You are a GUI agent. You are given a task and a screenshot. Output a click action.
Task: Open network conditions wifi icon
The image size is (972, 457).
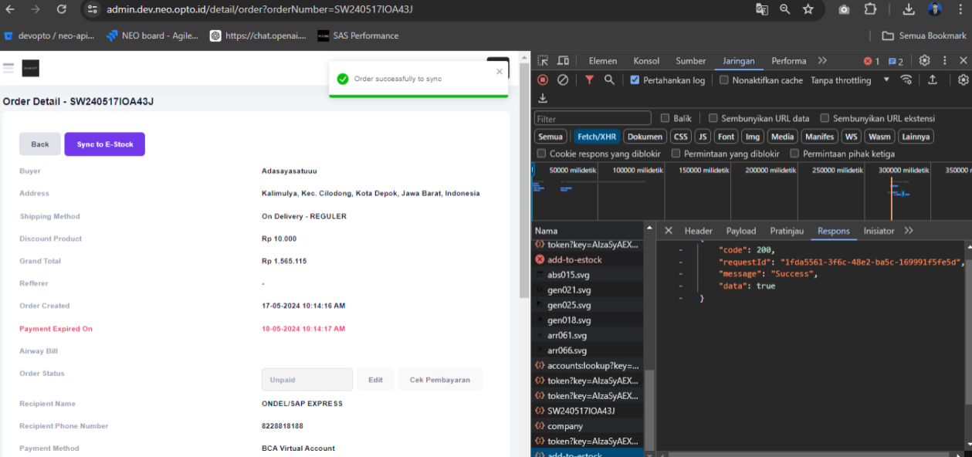(x=906, y=80)
